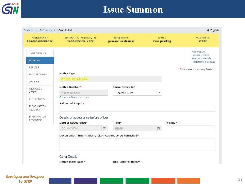Select the GSTIN value 26DBGPS3091K5Z2
This screenshot has width=245, height=184.
tap(80, 41)
